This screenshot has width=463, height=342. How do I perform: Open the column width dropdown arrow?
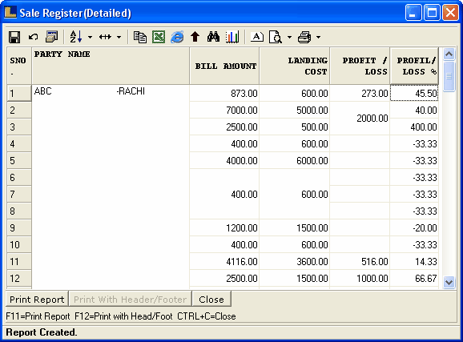pyautogui.click(x=119, y=37)
